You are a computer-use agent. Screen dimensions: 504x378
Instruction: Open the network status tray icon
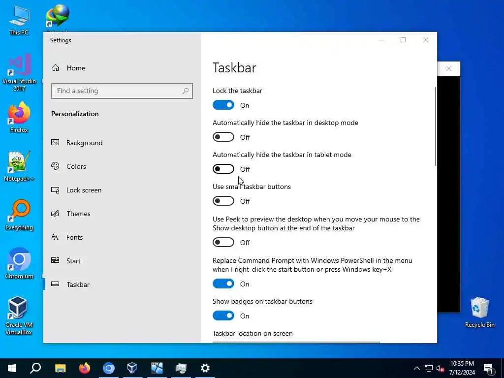pyautogui.click(x=429, y=368)
